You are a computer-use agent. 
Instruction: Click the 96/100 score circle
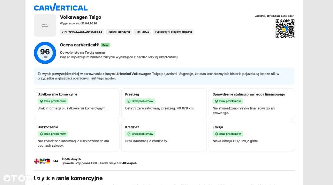45,53
